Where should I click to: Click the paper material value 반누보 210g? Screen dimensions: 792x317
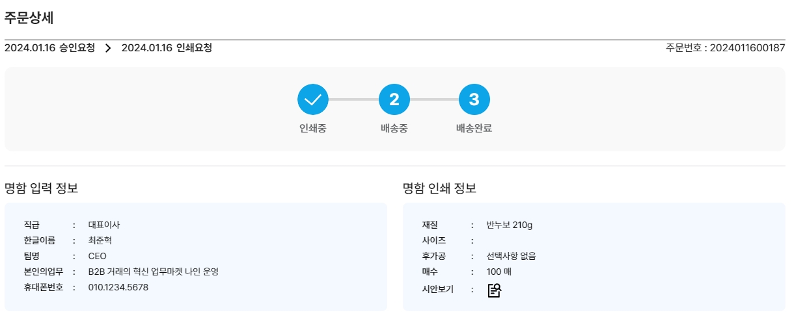coord(510,225)
